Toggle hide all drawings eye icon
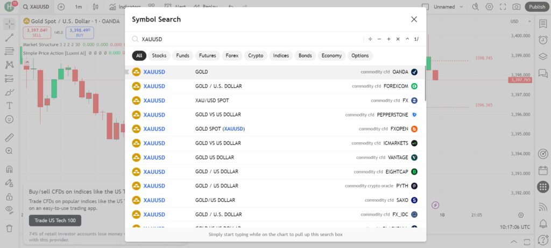Screen dimensions: 551x248 pos(9,209)
